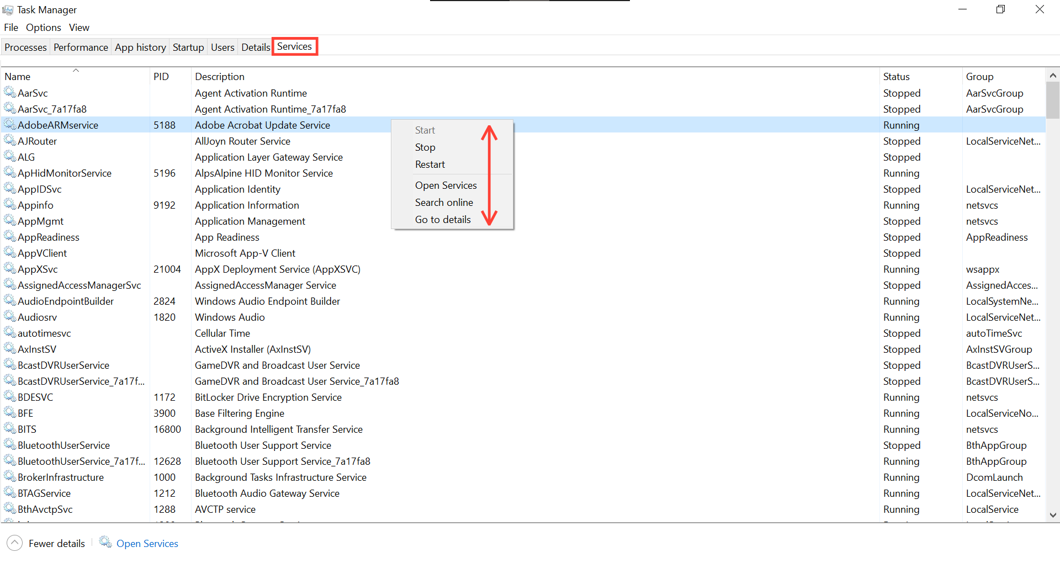Click the Name column sort arrow
The width and height of the screenshot is (1060, 563).
[76, 70]
